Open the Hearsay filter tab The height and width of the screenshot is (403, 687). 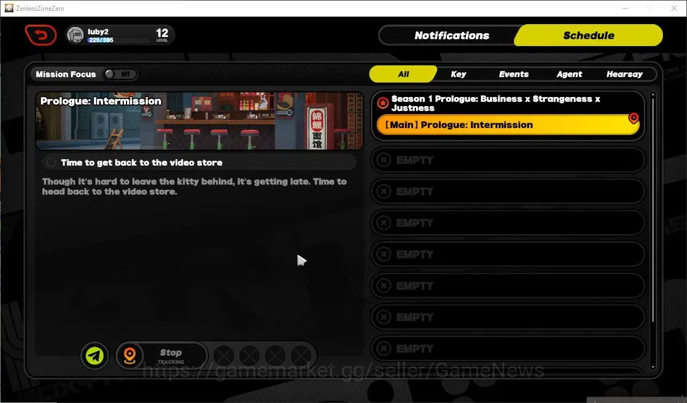(x=624, y=74)
